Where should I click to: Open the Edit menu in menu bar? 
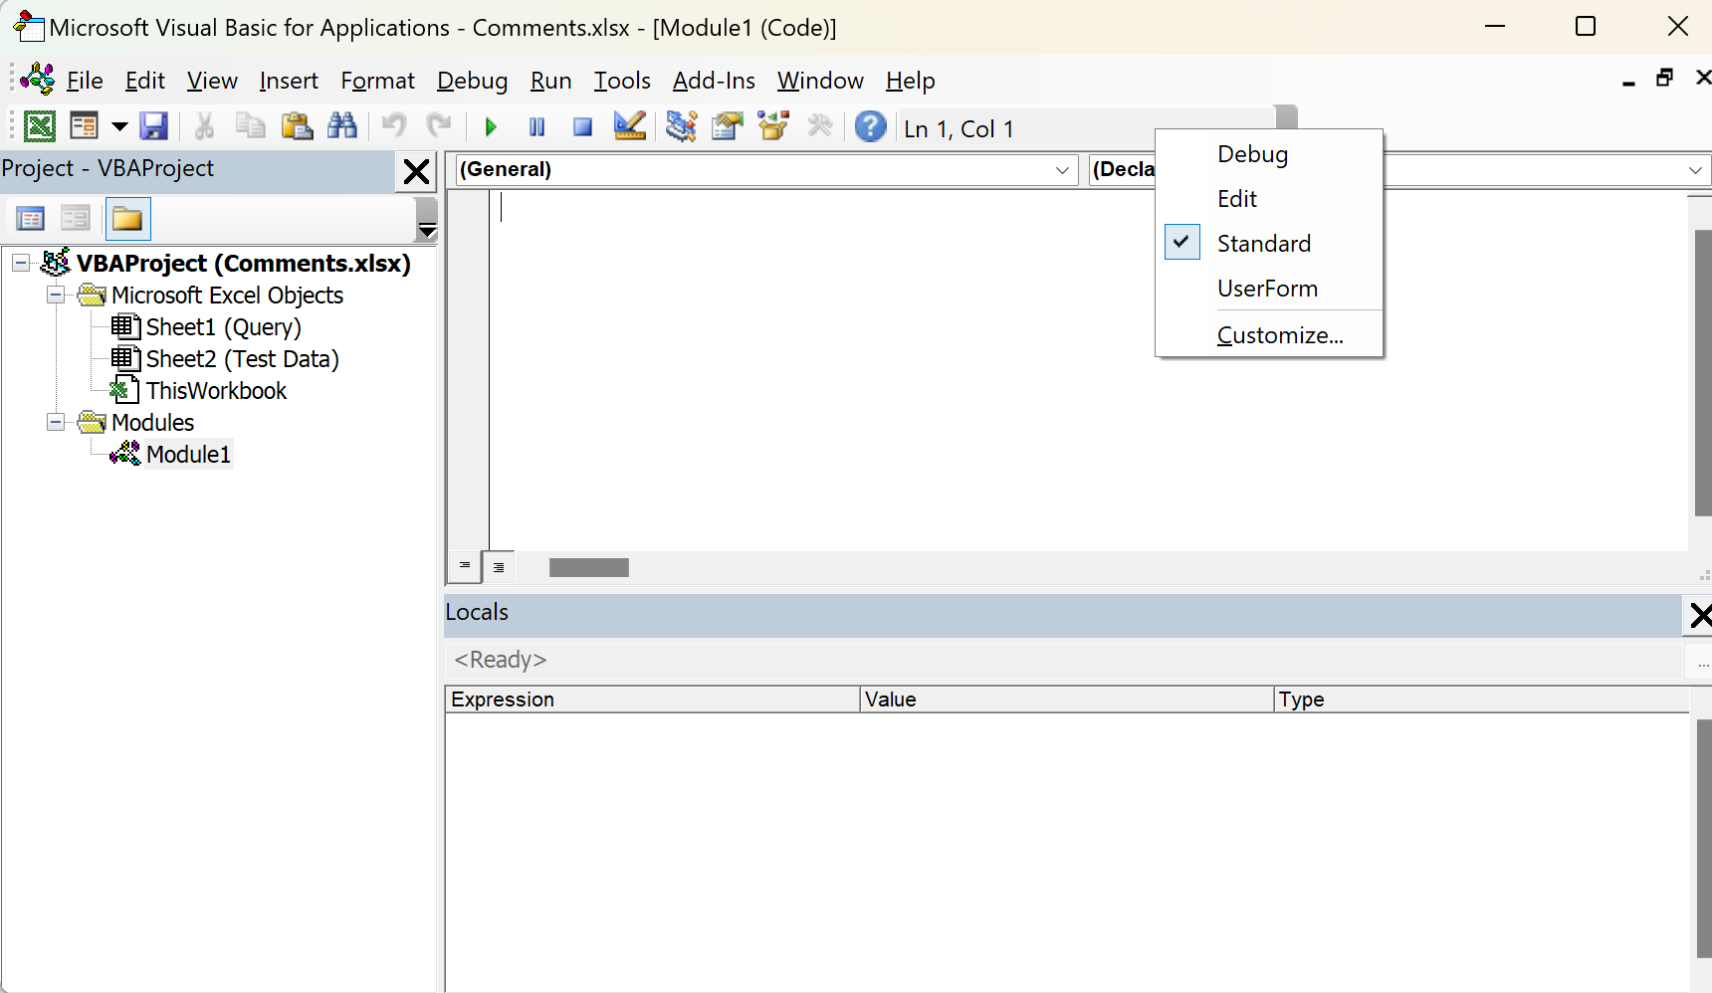(145, 81)
